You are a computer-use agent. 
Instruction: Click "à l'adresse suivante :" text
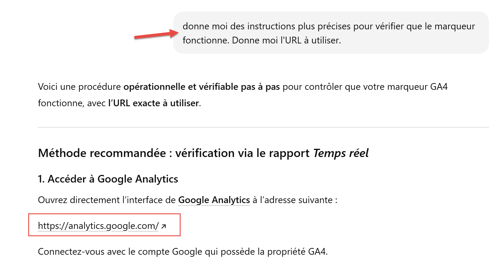(x=295, y=200)
